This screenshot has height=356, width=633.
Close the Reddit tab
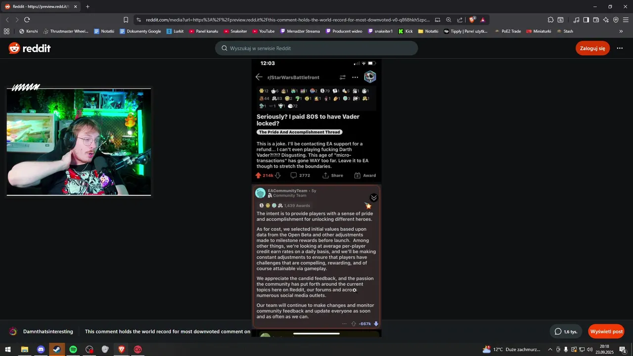click(76, 7)
